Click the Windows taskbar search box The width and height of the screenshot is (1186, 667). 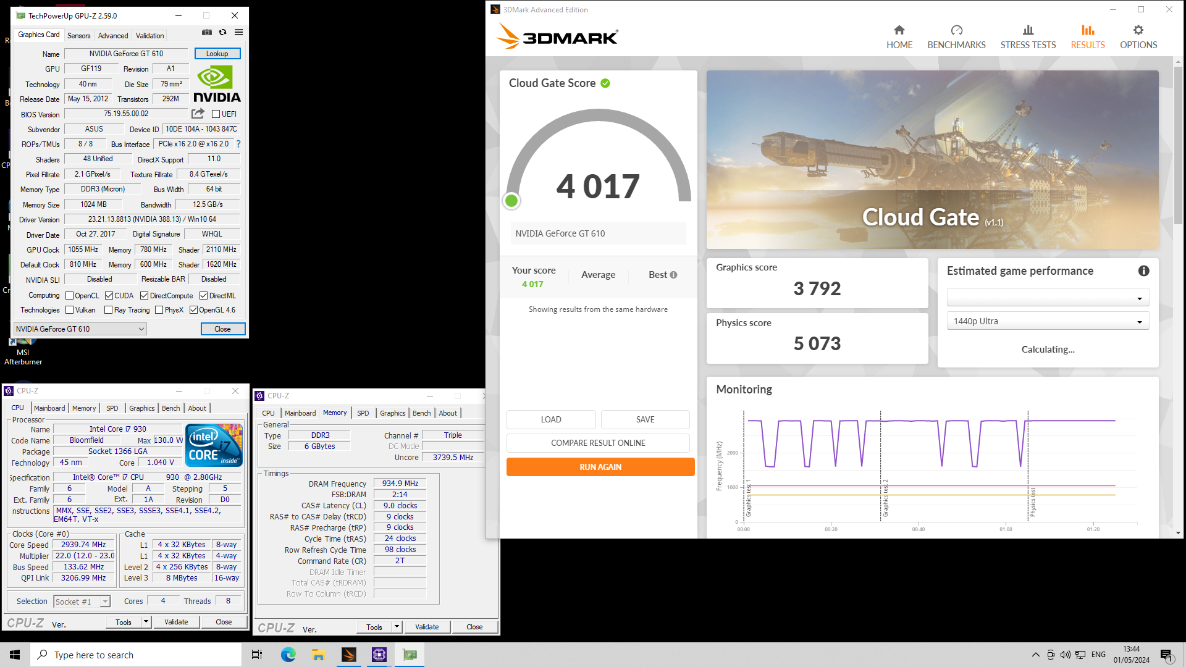(x=136, y=655)
